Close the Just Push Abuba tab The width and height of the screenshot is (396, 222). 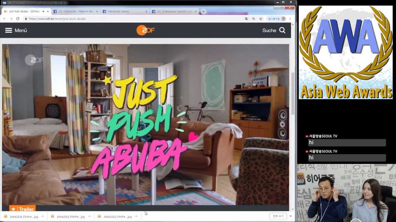(48, 11)
